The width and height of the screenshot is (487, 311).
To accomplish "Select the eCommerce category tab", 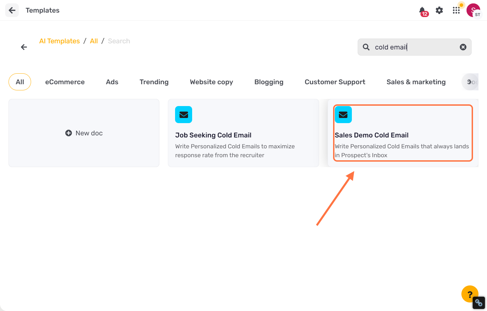I will pyautogui.click(x=65, y=82).
